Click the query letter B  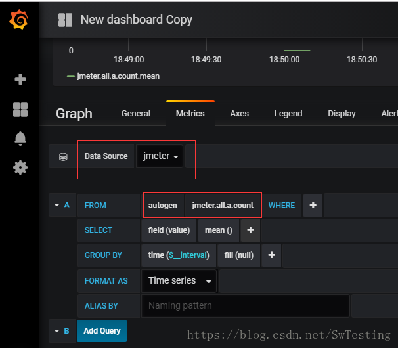pyautogui.click(x=66, y=331)
